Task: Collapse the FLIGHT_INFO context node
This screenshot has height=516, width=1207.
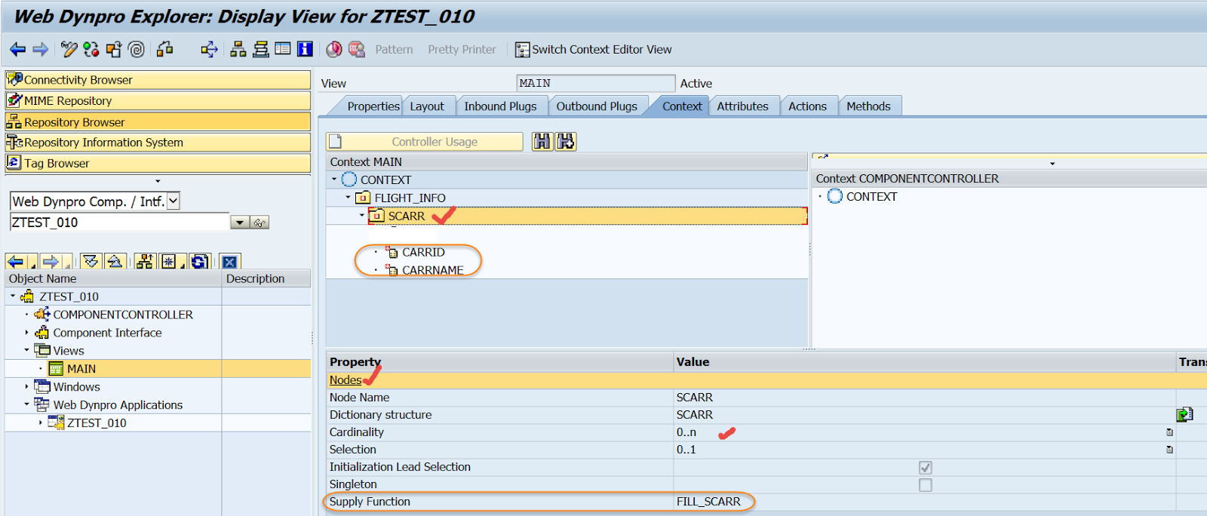Action: click(348, 198)
